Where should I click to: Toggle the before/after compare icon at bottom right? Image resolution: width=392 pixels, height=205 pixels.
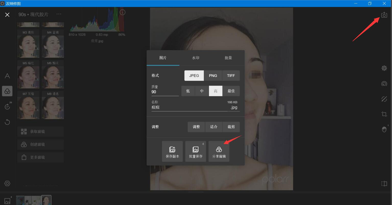point(384,184)
